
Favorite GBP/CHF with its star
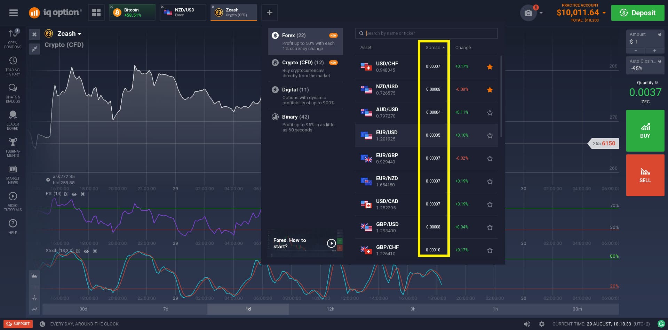tap(490, 250)
